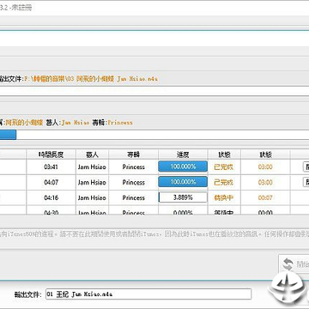Click the 03:00 elapsed time in 03:41 row

pyautogui.click(x=265, y=167)
